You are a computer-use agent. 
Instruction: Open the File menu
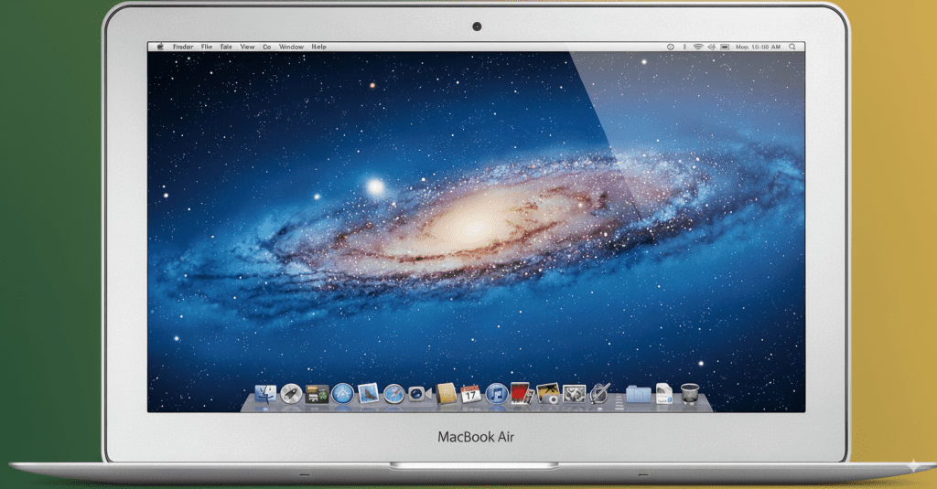point(207,47)
